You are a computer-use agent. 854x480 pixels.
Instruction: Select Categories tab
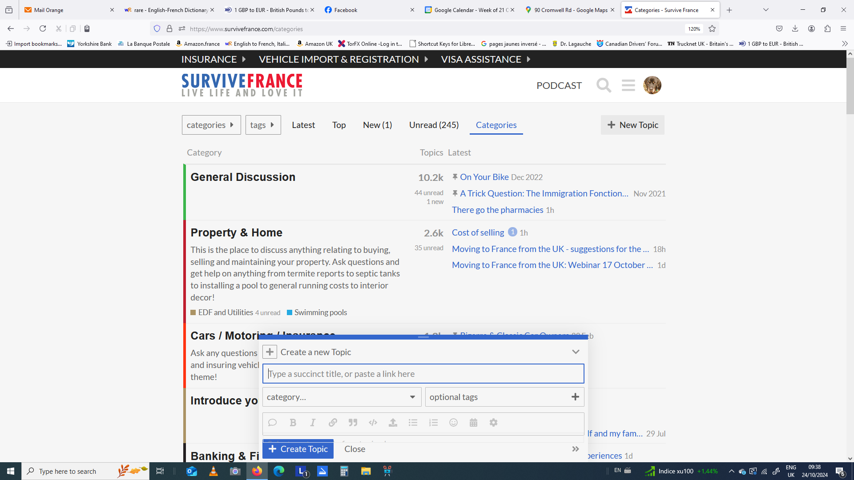coord(496,125)
